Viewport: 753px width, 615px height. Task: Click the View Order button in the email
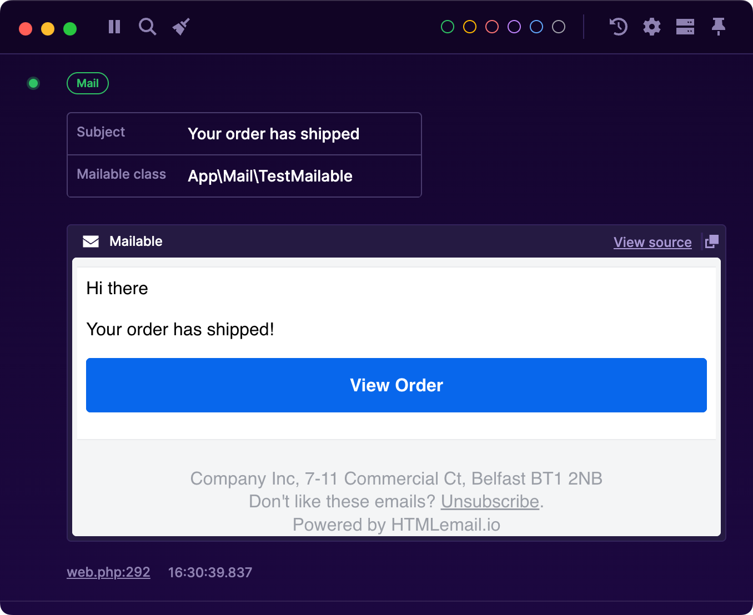[x=396, y=385]
